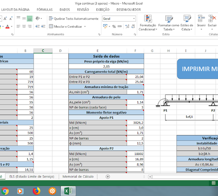Toggle bottom align button

point(30,19)
